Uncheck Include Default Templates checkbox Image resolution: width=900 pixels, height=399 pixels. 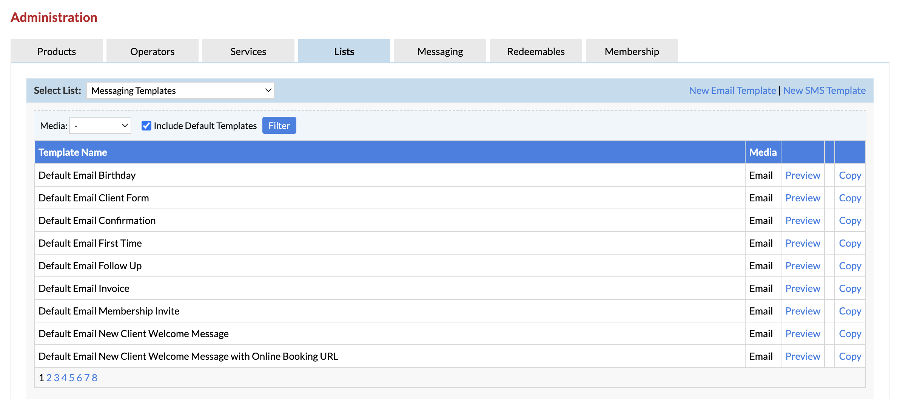146,126
